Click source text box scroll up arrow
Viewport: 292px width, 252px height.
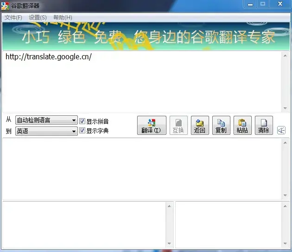285,56
